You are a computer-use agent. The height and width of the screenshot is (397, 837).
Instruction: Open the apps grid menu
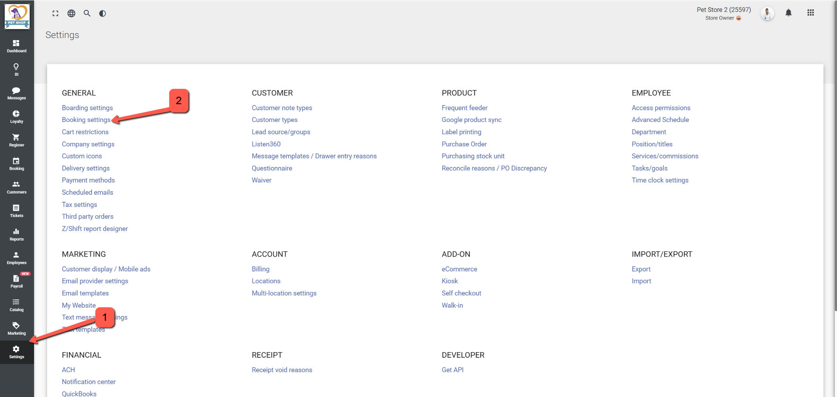pos(810,13)
